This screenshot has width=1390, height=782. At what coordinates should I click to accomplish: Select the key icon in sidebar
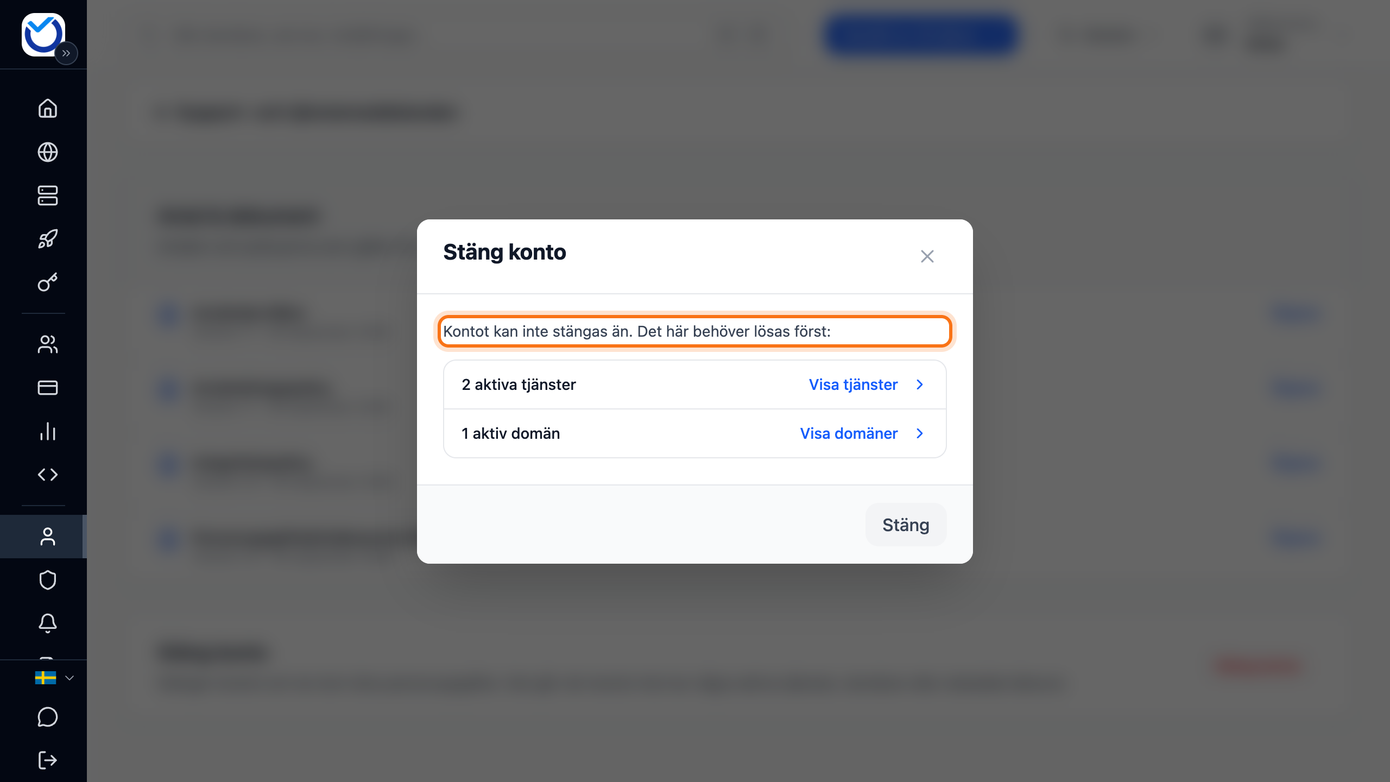[48, 282]
